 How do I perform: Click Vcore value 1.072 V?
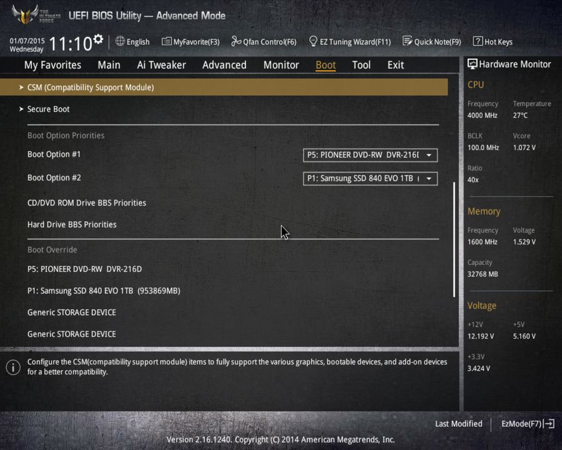tap(524, 147)
